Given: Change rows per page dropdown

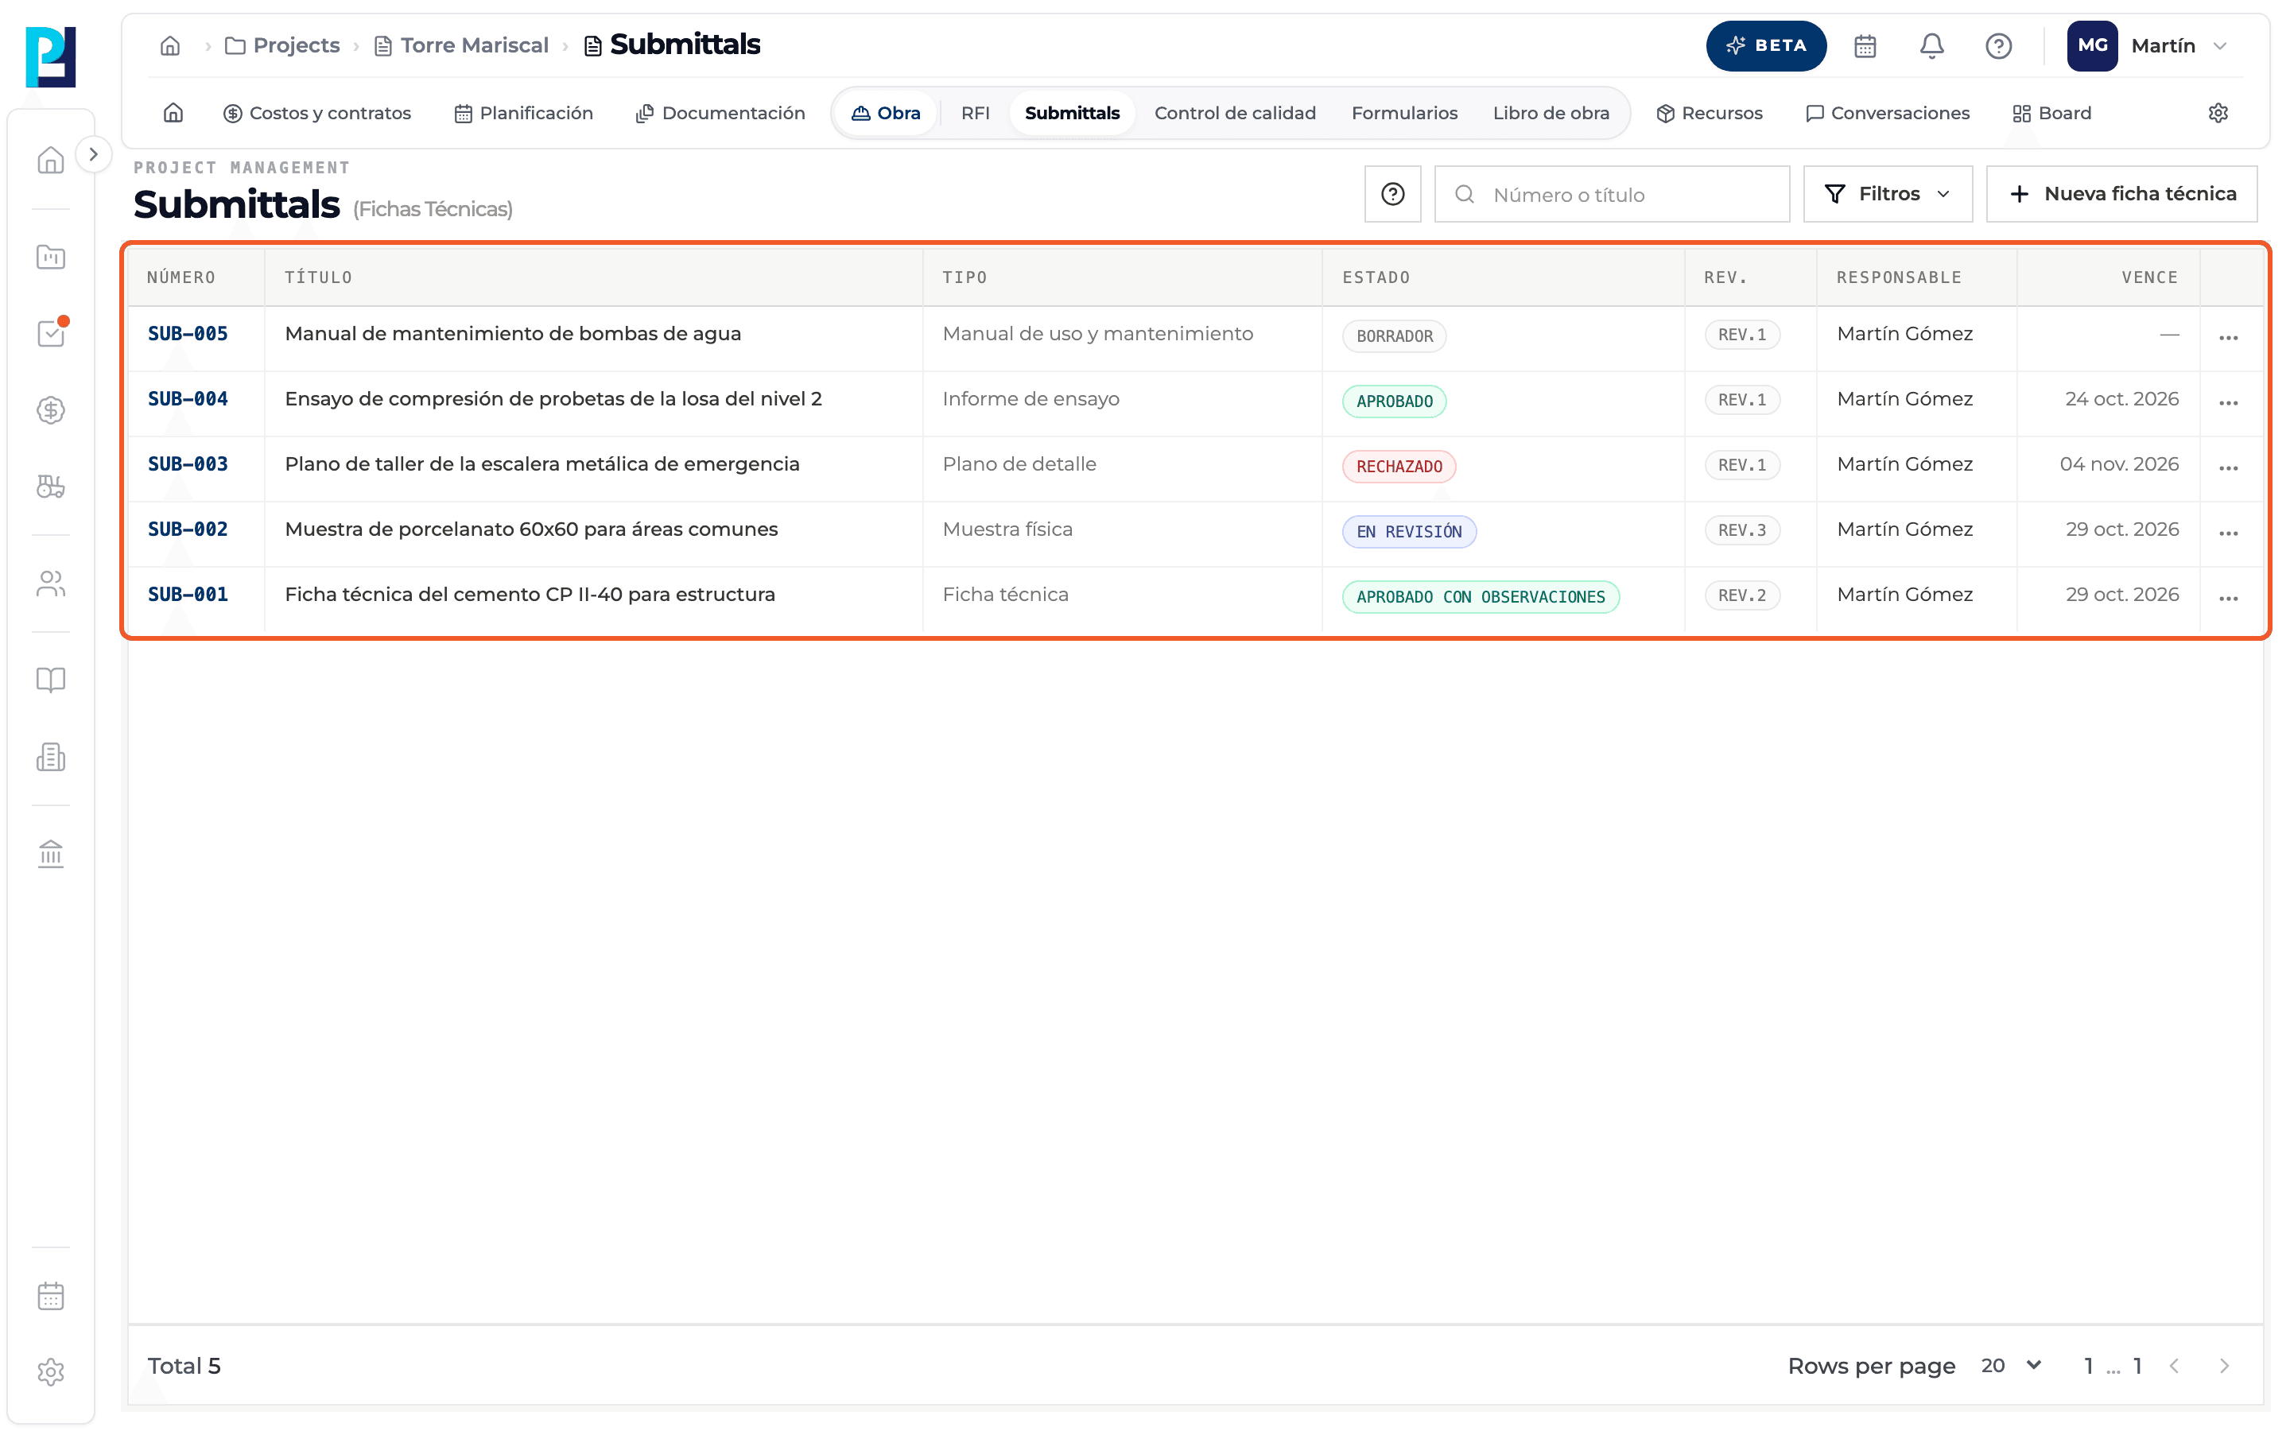Looking at the screenshot, I should [2010, 1365].
